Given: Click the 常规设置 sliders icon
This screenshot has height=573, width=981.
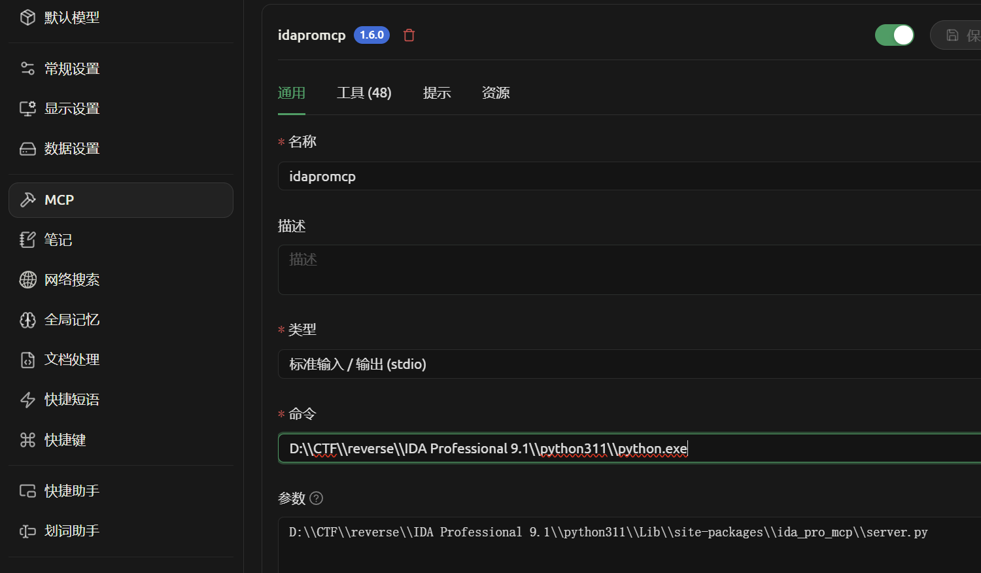Looking at the screenshot, I should (x=27, y=69).
